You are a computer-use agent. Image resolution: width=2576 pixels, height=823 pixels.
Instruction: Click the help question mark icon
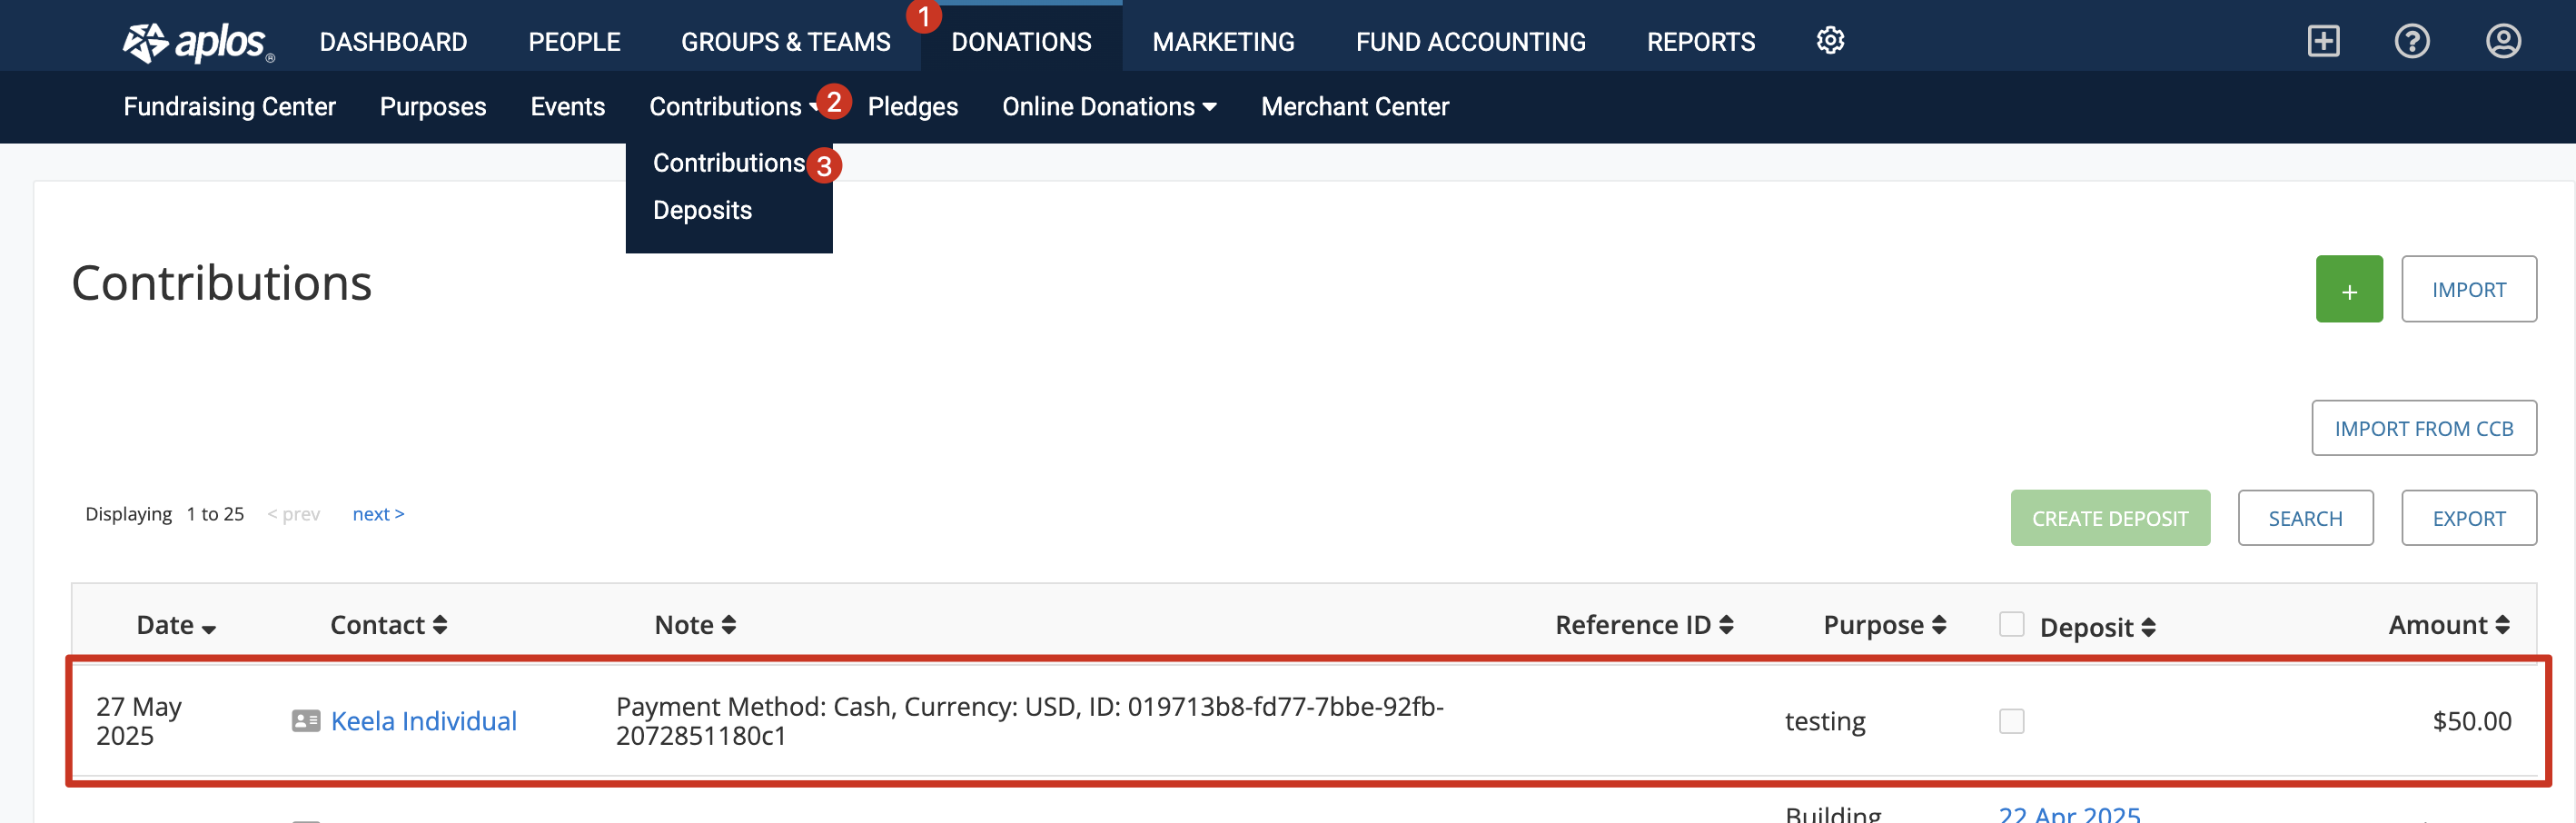(x=2412, y=41)
